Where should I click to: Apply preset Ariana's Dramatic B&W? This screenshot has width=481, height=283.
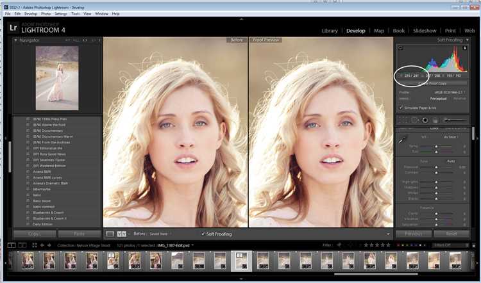pyautogui.click(x=51, y=183)
